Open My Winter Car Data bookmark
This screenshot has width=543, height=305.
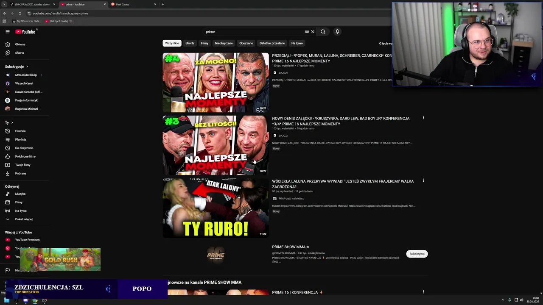(26, 21)
